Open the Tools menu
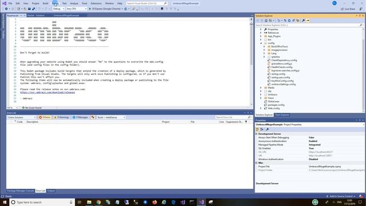The width and height of the screenshot is (366, 206). pos(84,3)
